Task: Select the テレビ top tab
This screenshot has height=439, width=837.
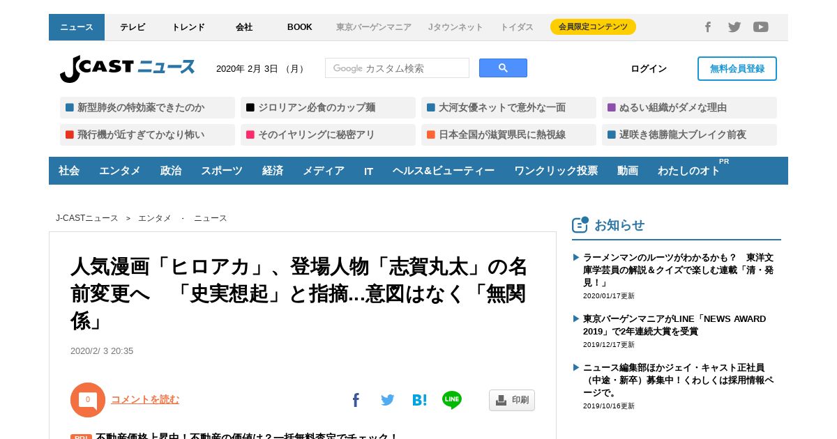Action: point(133,27)
